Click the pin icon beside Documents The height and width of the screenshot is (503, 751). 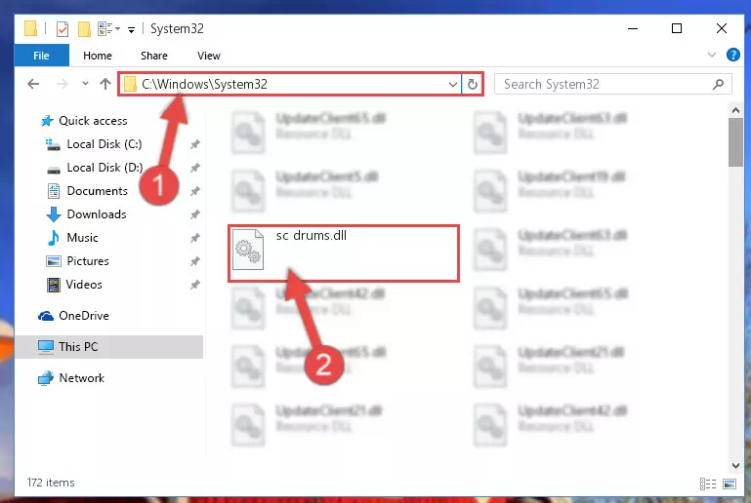194,191
